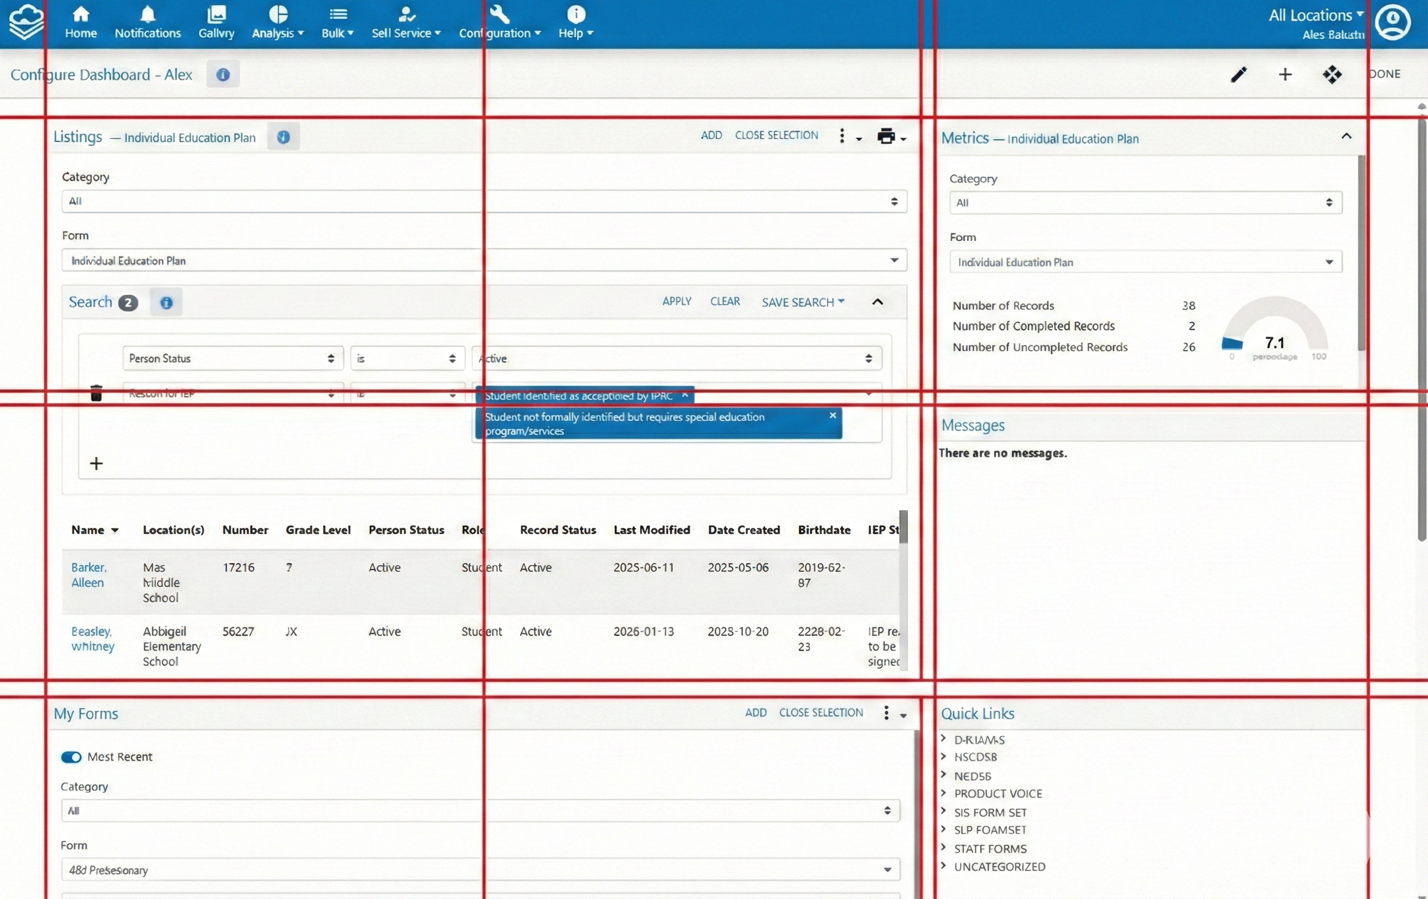Image resolution: width=1428 pixels, height=899 pixels.
Task: Click the trash icon beside the Reason for IEP row
Action: [x=96, y=393]
